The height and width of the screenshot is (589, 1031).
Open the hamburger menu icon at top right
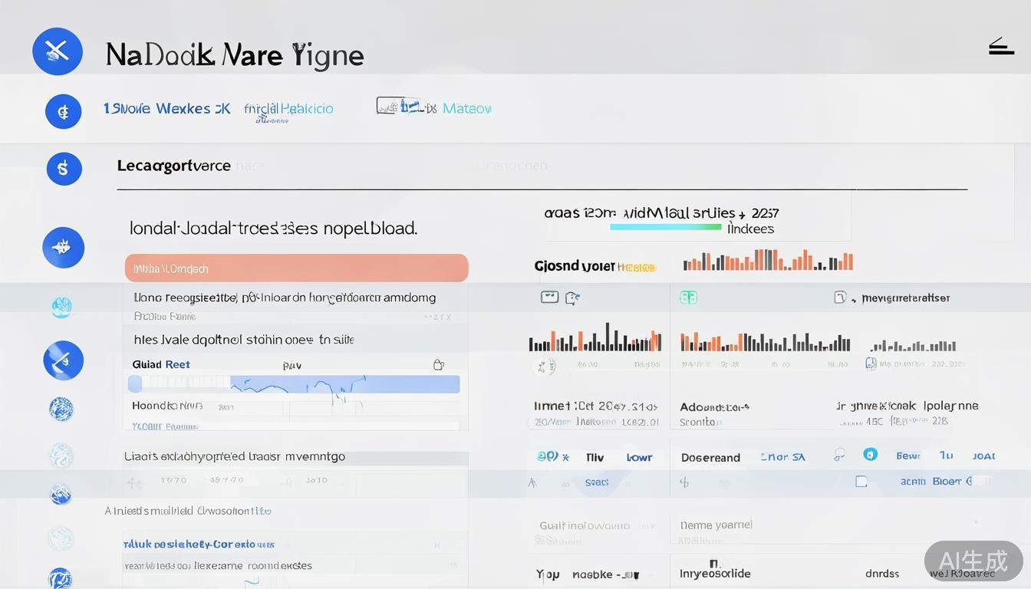pyautogui.click(x=1001, y=48)
